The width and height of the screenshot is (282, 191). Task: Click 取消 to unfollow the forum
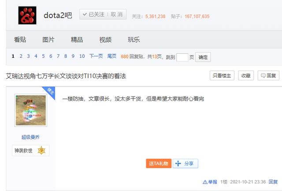coord(117,15)
